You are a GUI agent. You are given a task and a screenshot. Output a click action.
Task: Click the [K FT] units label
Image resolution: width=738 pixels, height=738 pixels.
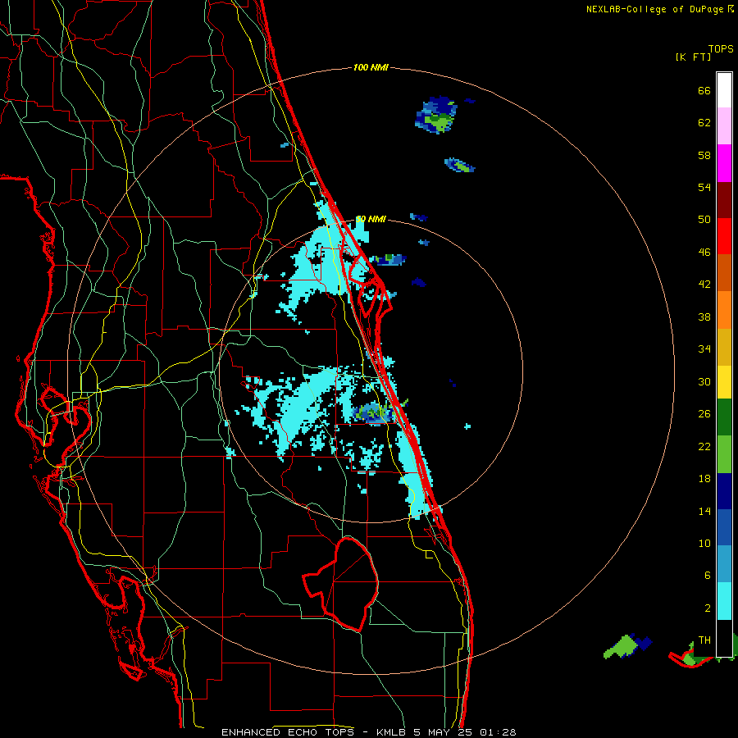point(693,57)
